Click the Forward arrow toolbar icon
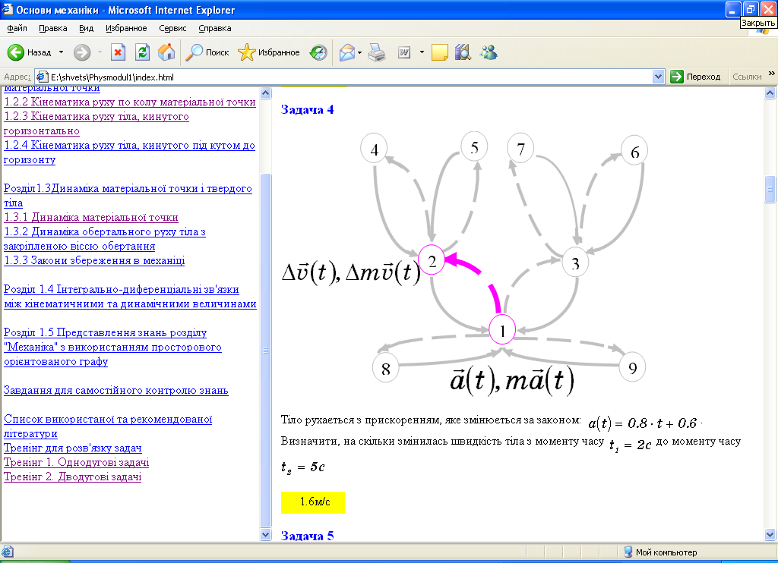The image size is (778, 563). (82, 52)
